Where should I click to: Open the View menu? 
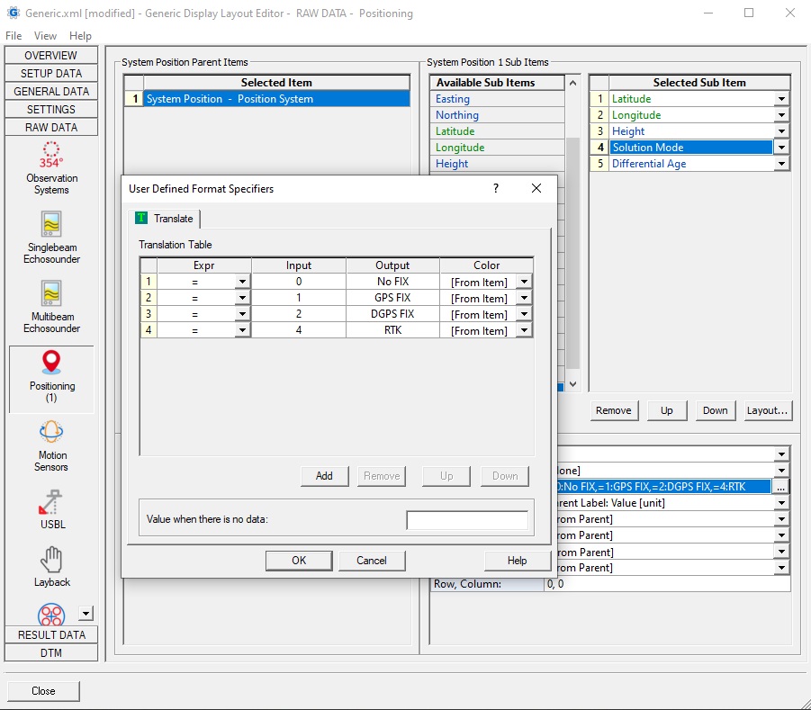[45, 36]
